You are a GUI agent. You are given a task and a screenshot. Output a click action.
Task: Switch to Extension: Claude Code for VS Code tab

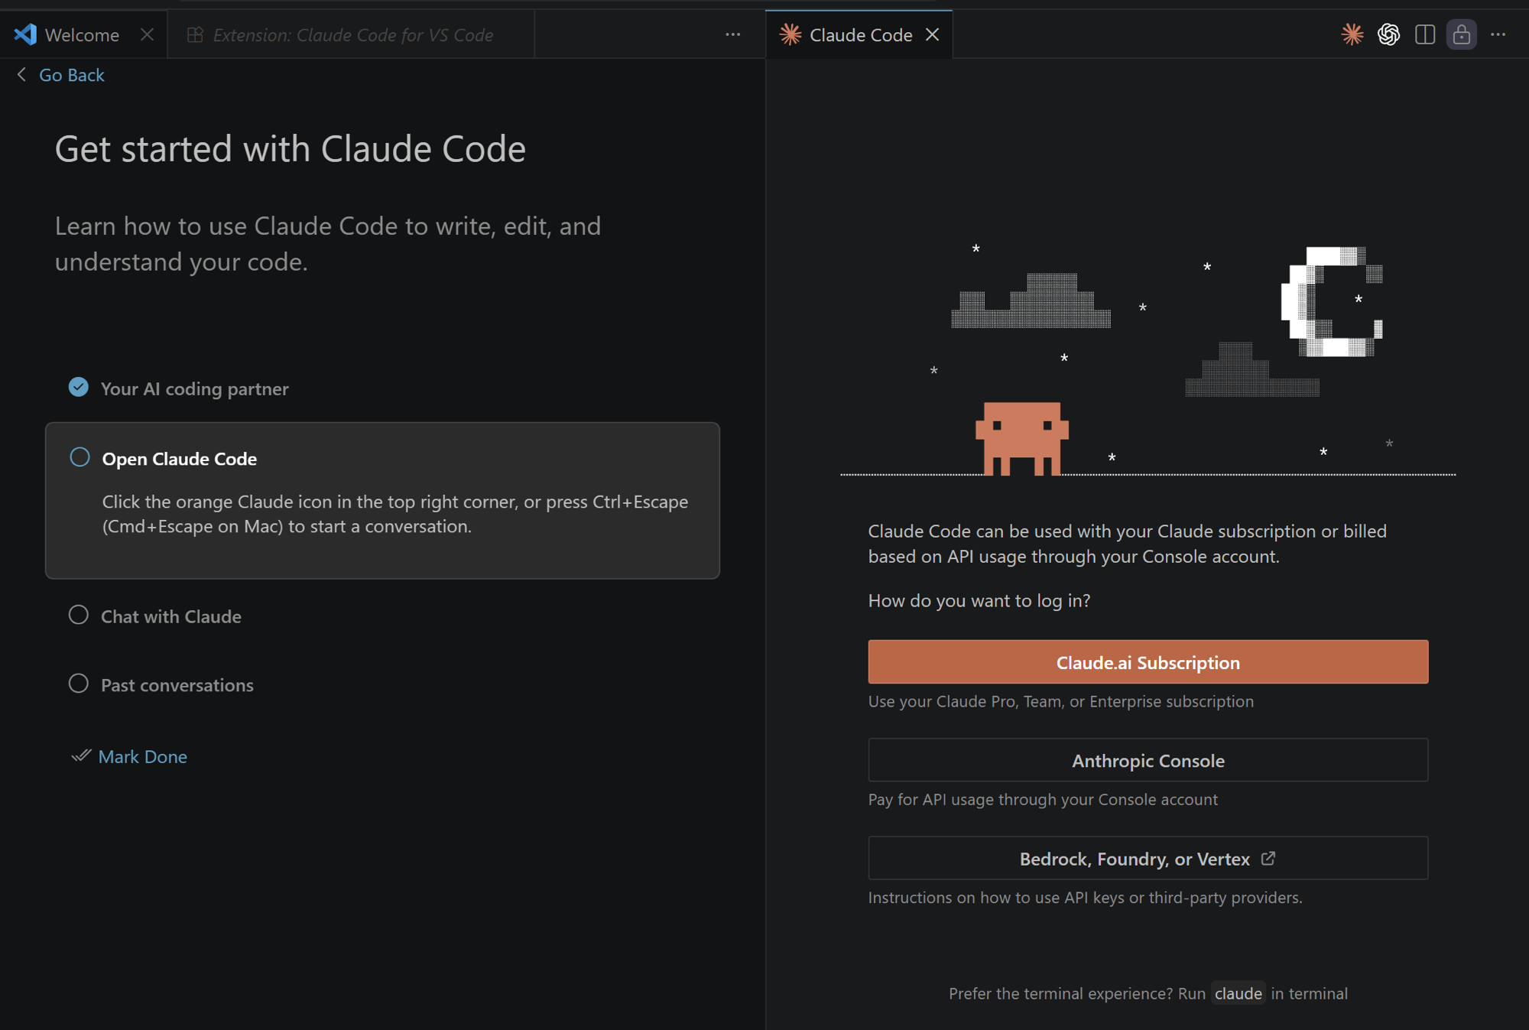353,34
